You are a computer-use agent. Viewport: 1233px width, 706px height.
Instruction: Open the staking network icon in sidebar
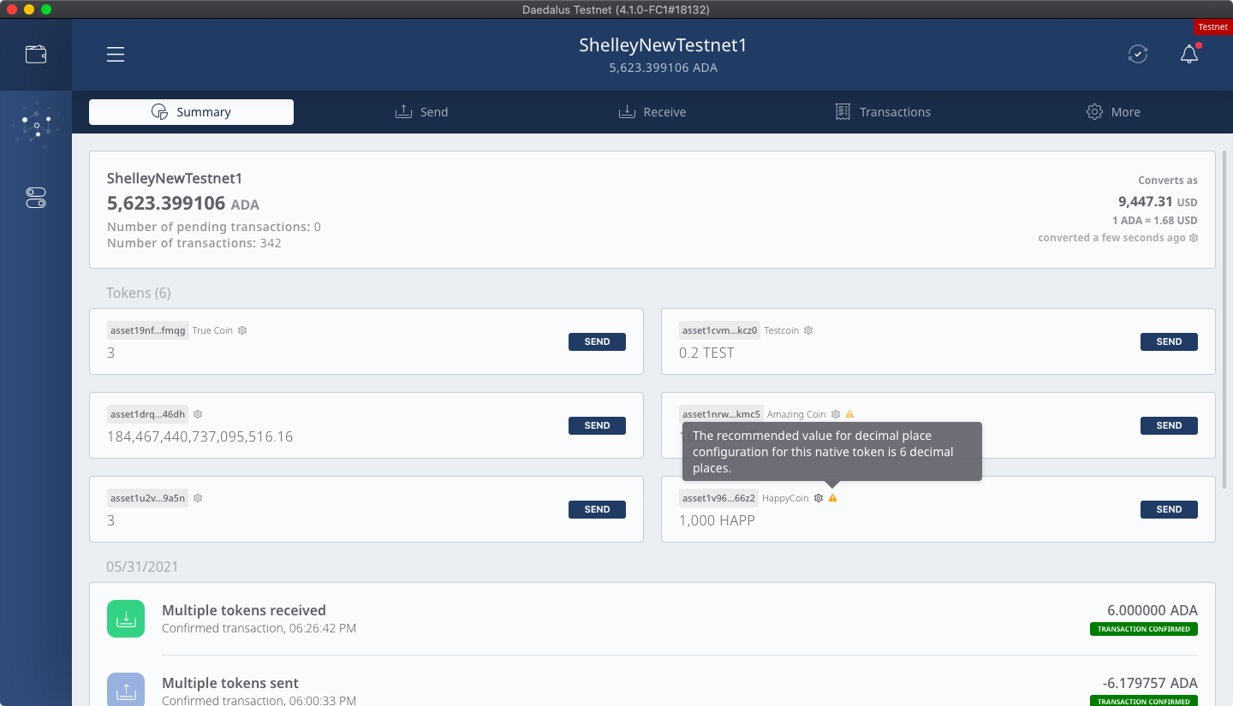(36, 126)
